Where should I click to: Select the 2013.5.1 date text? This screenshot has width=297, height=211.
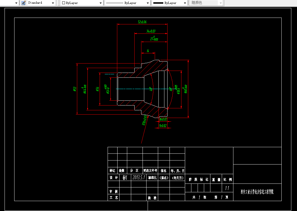(139, 177)
